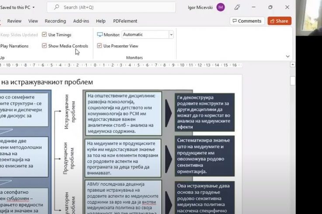Click the search magnifier icon
The height and width of the screenshot is (214, 322).
[x=56, y=7]
